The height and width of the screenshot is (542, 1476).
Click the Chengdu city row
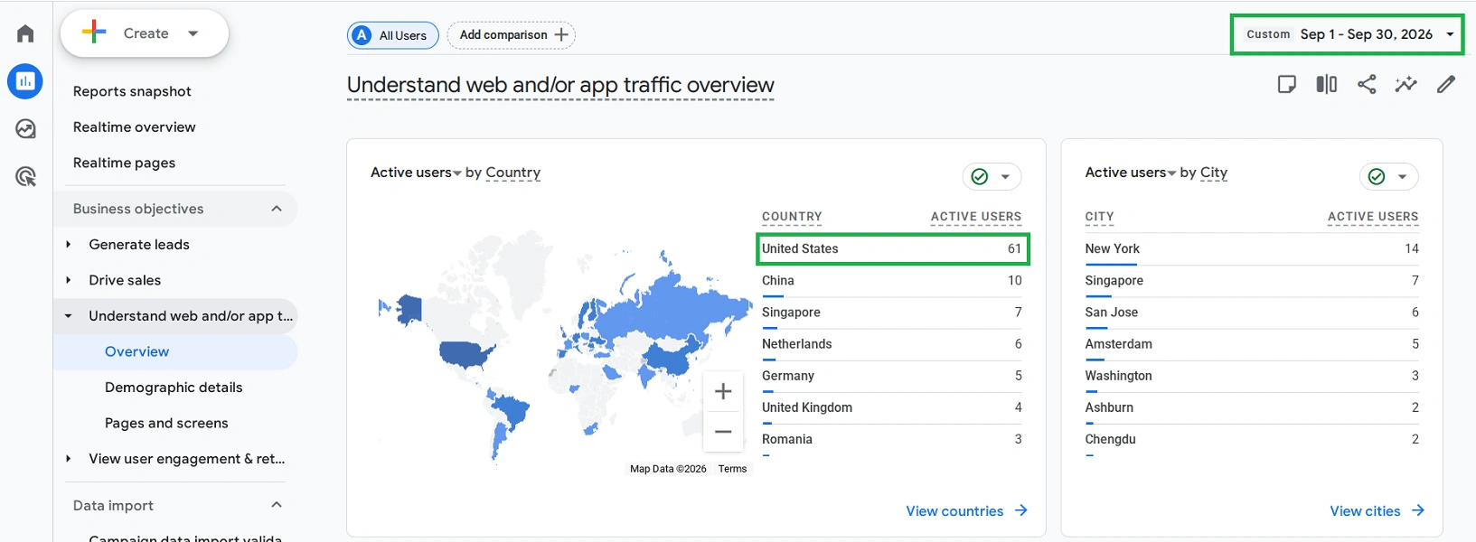coord(1252,439)
